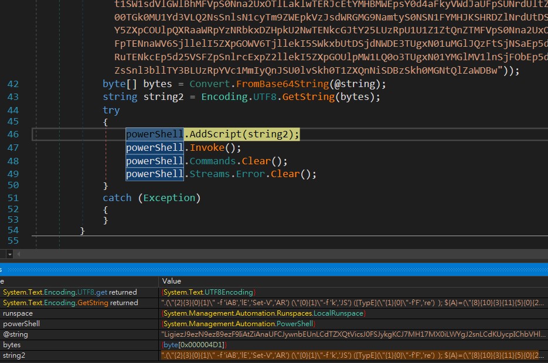Click the UTF8 property on line 43
548x363 pixels.
click(264, 97)
